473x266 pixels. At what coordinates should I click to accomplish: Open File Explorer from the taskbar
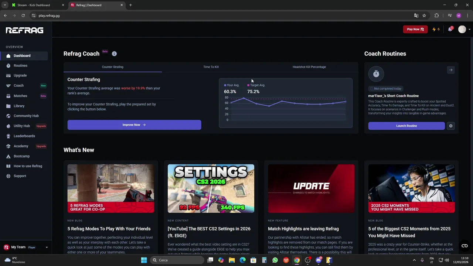(x=232, y=260)
